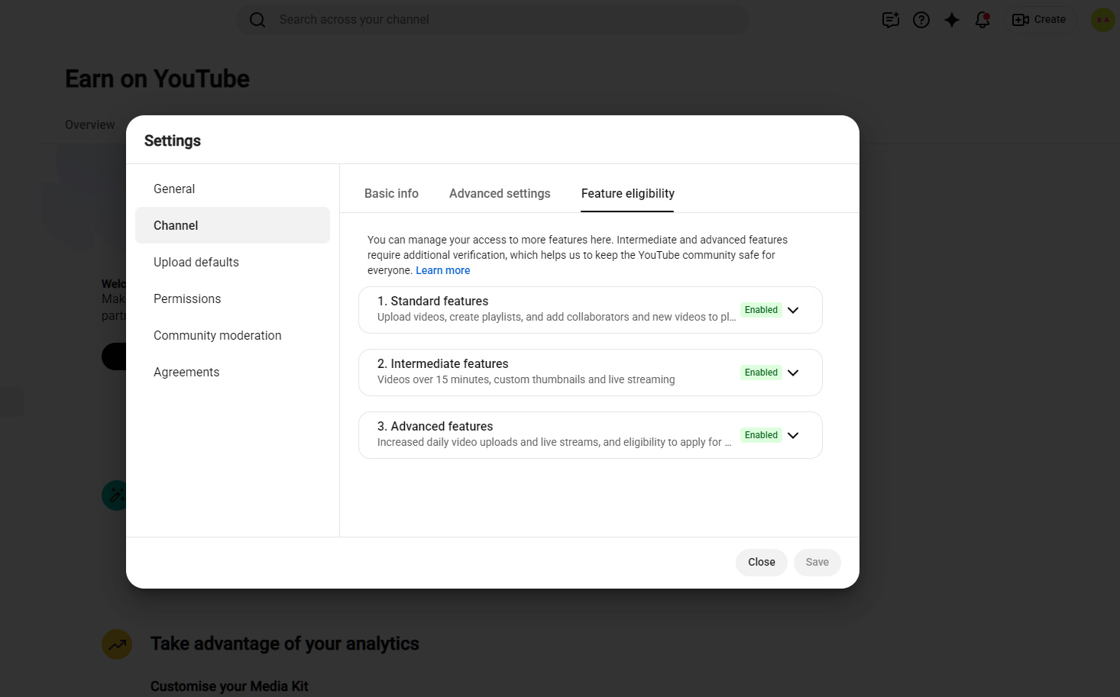Click the '3. Advanced features' heading
The height and width of the screenshot is (697, 1120).
[x=435, y=426]
